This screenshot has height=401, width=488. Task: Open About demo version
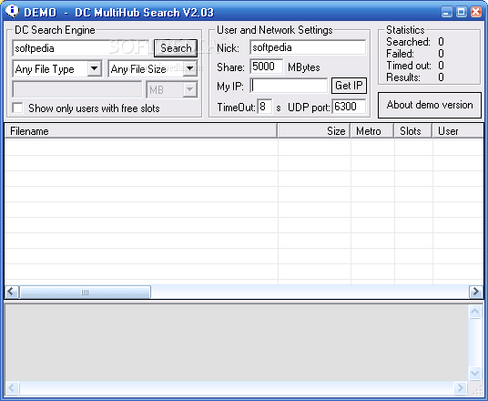430,105
